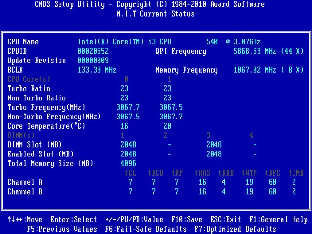Click the core temperature value 16
The height and width of the screenshot is (234, 312).
pyautogui.click(x=124, y=126)
